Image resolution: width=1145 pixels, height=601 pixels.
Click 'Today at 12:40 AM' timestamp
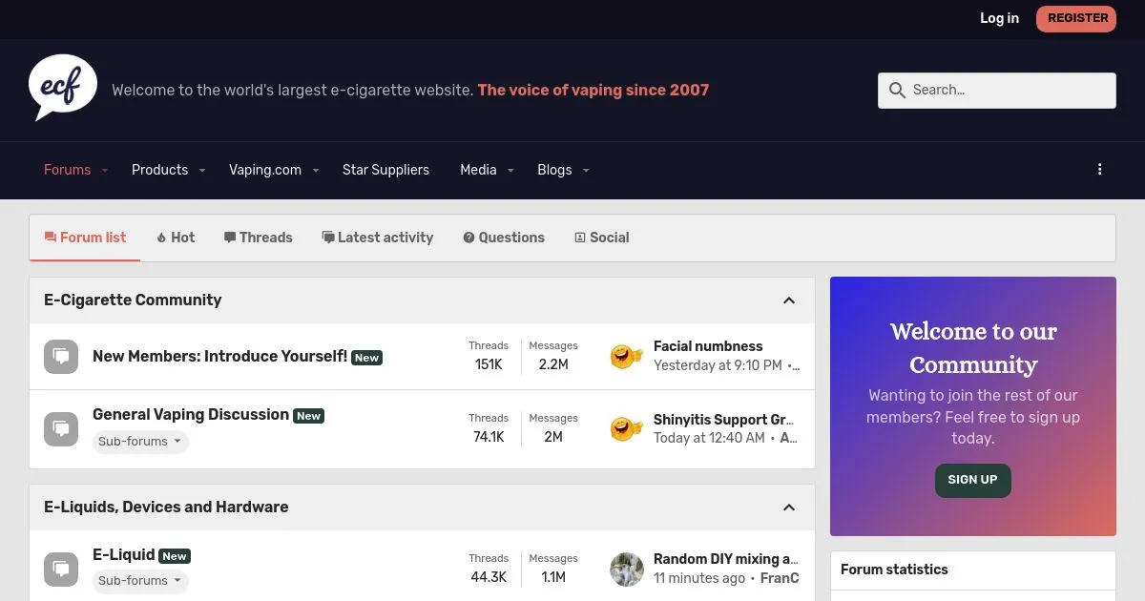click(x=709, y=438)
